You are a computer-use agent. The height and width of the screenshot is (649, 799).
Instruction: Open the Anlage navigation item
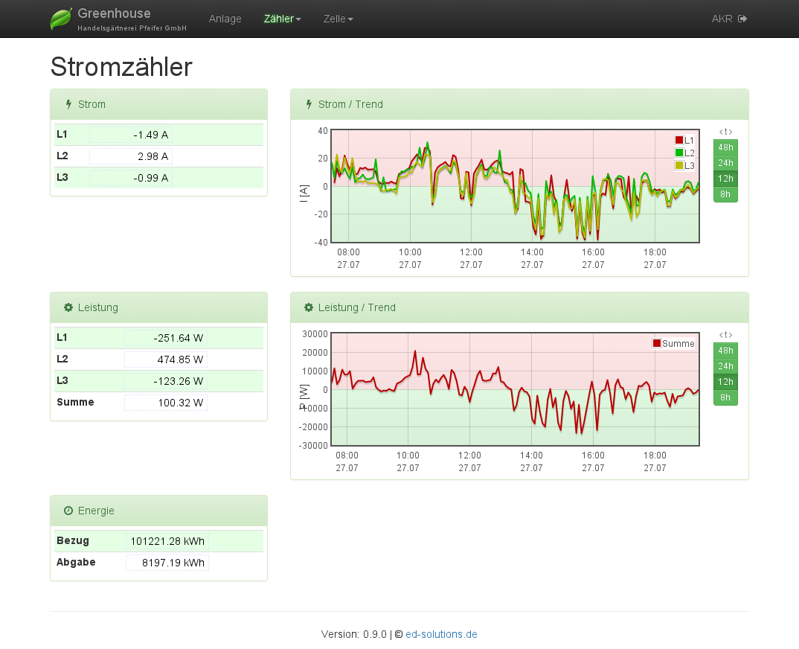coord(225,19)
